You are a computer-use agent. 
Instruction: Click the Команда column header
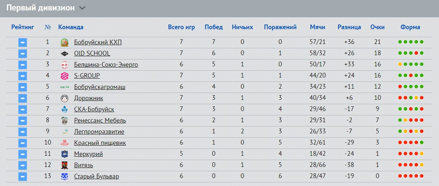(71, 27)
